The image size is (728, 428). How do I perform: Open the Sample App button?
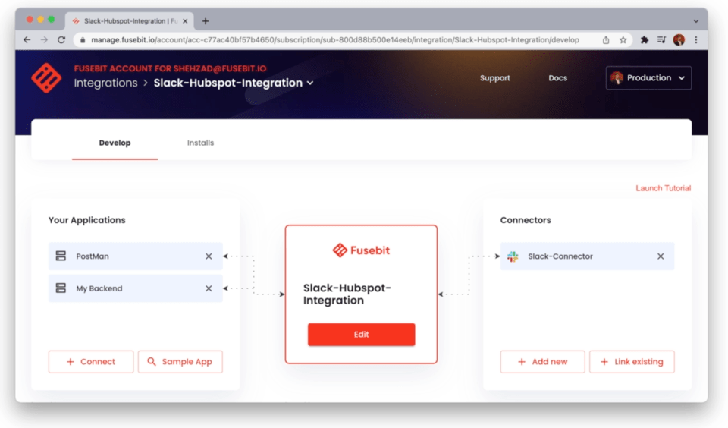pyautogui.click(x=180, y=361)
